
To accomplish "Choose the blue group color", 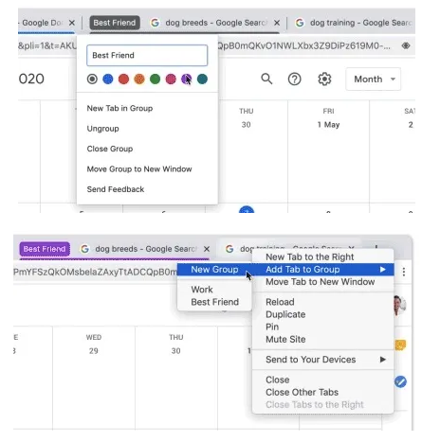I will (x=108, y=79).
